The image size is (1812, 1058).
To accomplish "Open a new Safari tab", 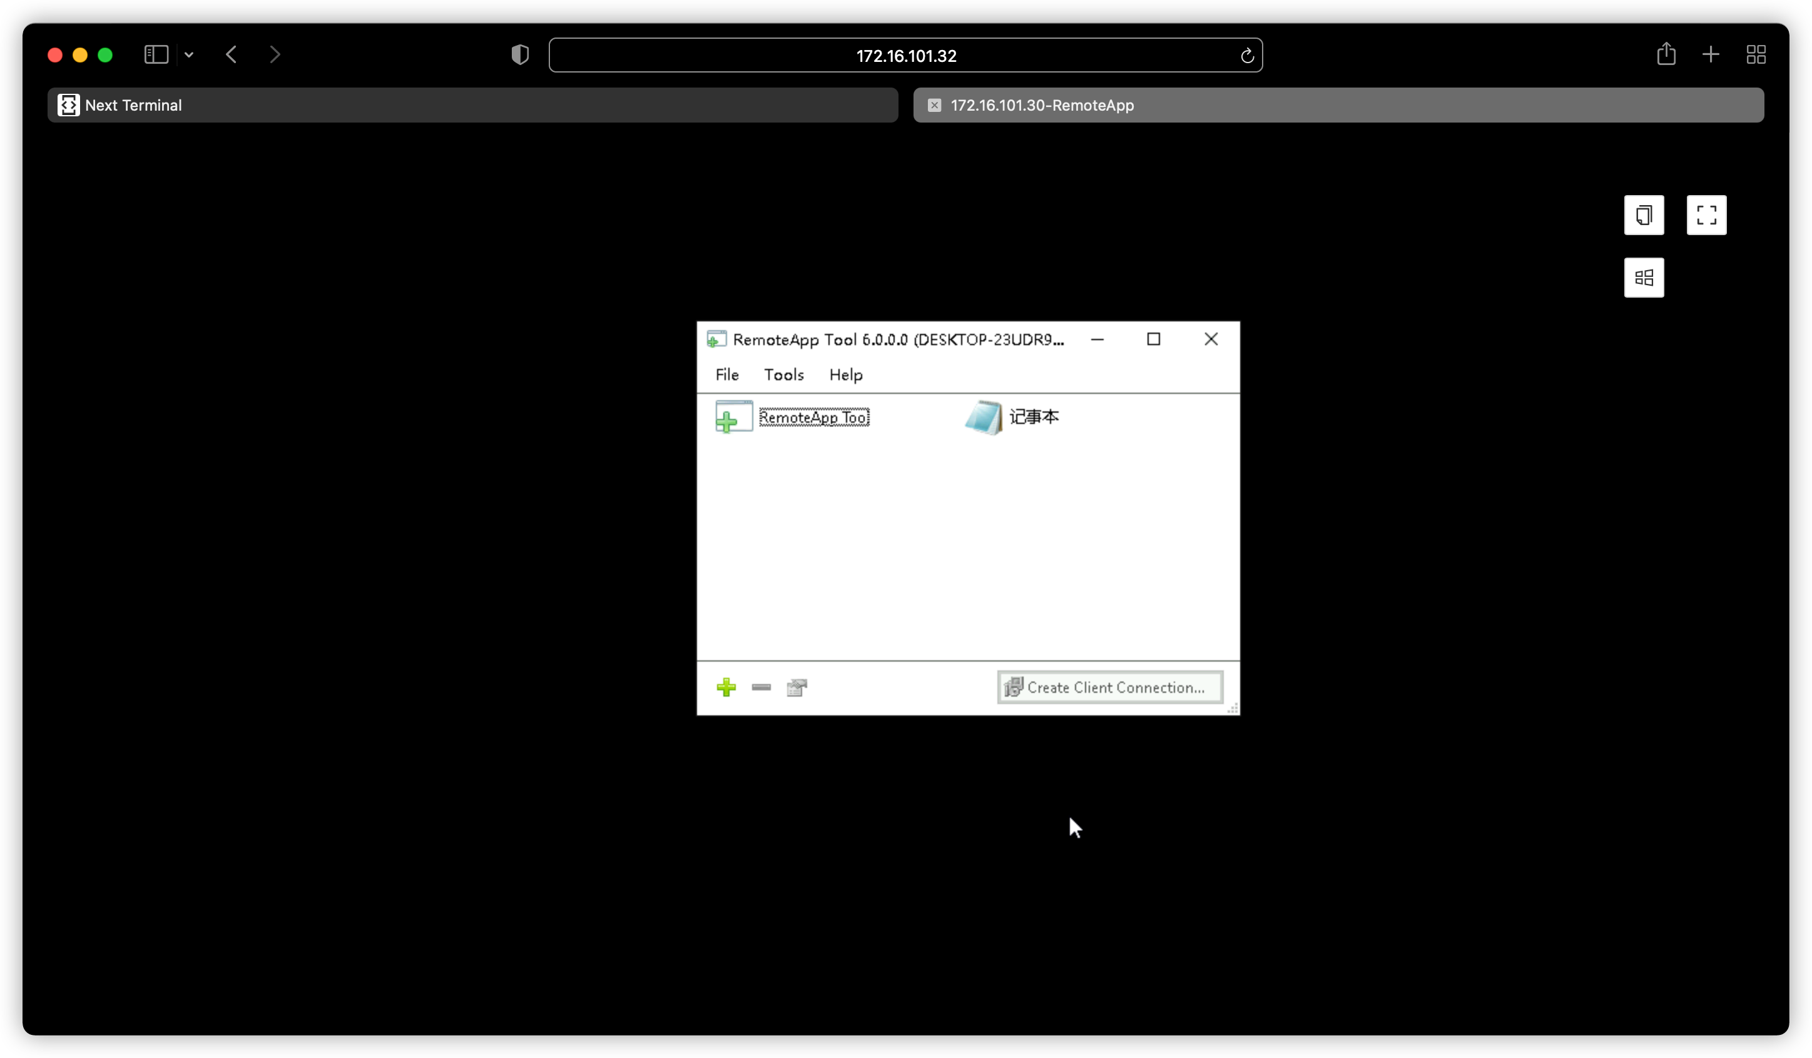I will click(x=1711, y=54).
